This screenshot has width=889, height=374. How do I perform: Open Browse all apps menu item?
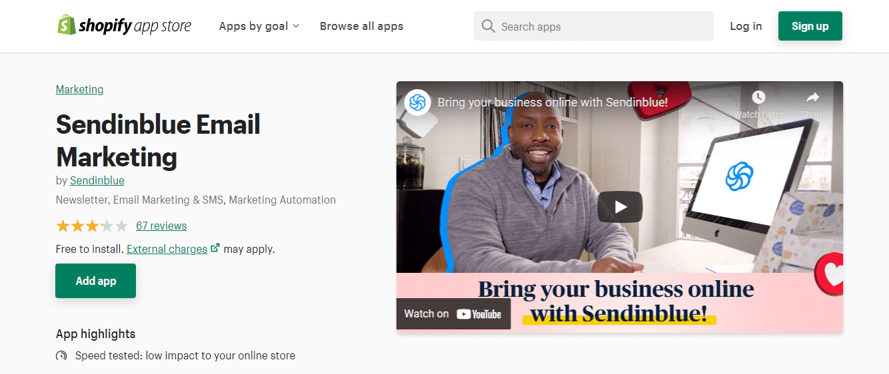tap(361, 26)
